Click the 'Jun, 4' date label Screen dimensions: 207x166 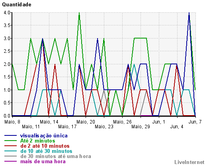coord(177,127)
